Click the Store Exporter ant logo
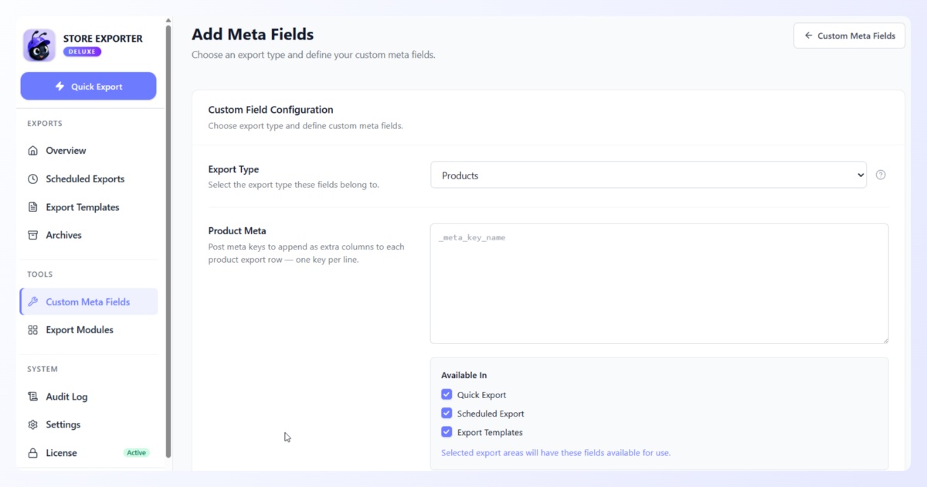Image resolution: width=927 pixels, height=487 pixels. tap(39, 45)
